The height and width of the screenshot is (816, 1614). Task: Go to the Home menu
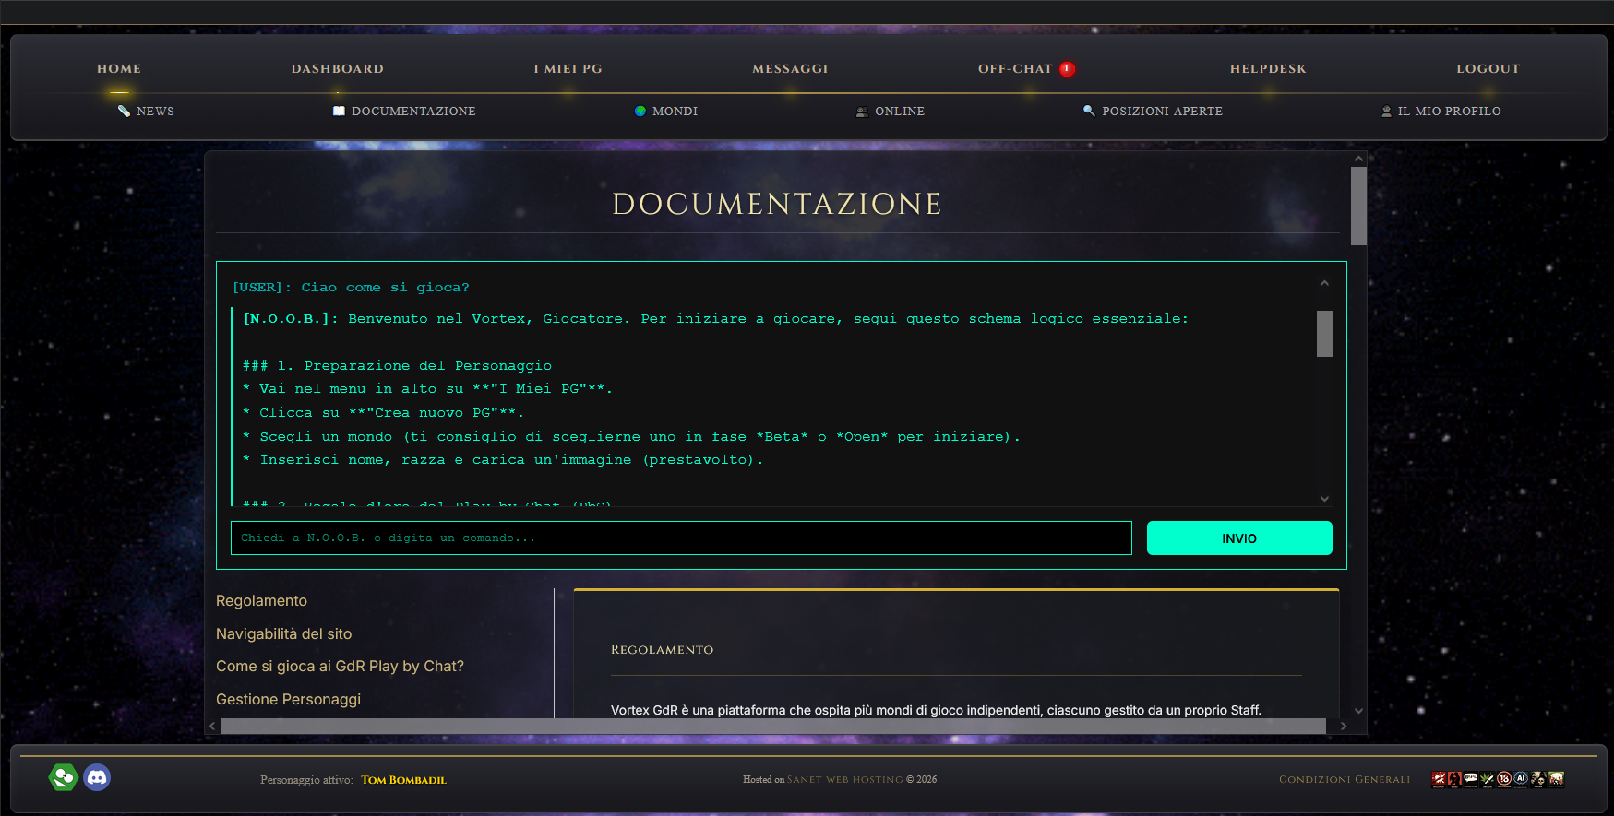pyautogui.click(x=119, y=68)
